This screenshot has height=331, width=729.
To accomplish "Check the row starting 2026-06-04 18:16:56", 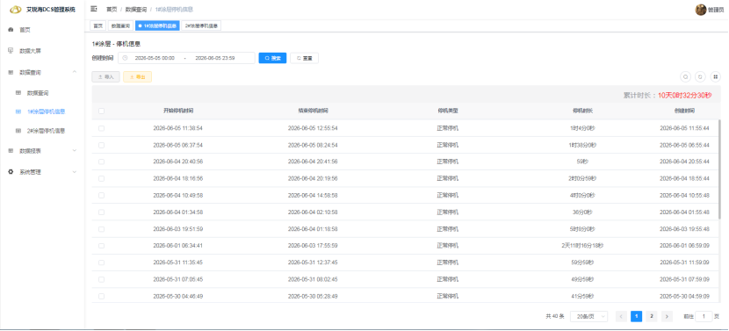I will (x=101, y=178).
